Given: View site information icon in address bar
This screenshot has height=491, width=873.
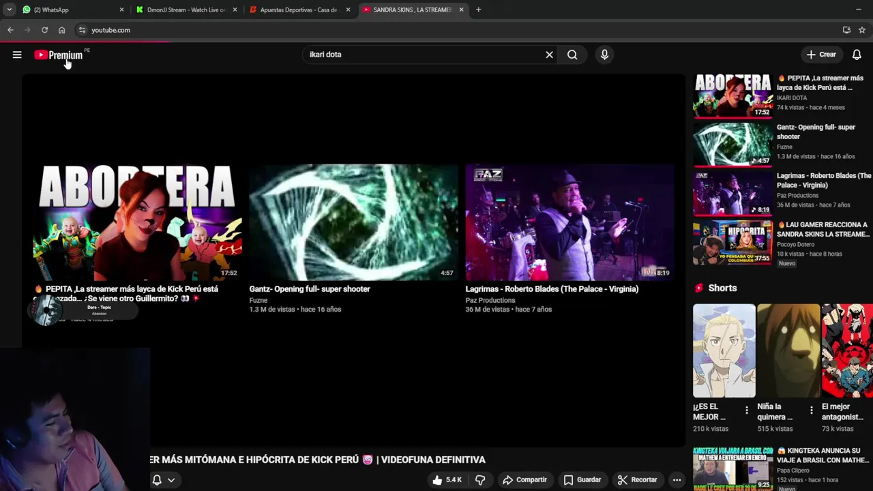Looking at the screenshot, I should click(x=82, y=30).
